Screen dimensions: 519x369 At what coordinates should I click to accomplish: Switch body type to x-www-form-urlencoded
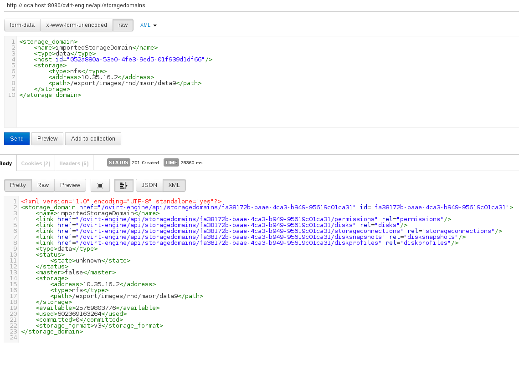77,25
